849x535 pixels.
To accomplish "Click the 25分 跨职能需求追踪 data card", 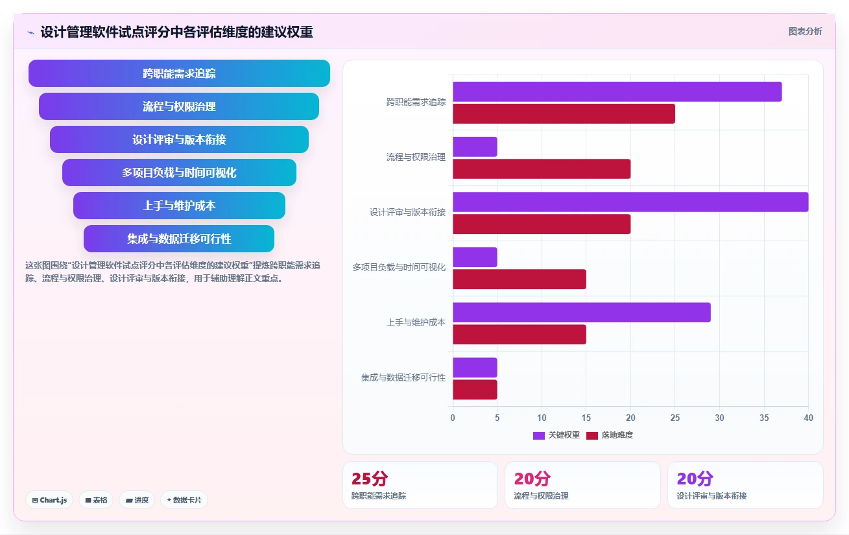I will 420,485.
